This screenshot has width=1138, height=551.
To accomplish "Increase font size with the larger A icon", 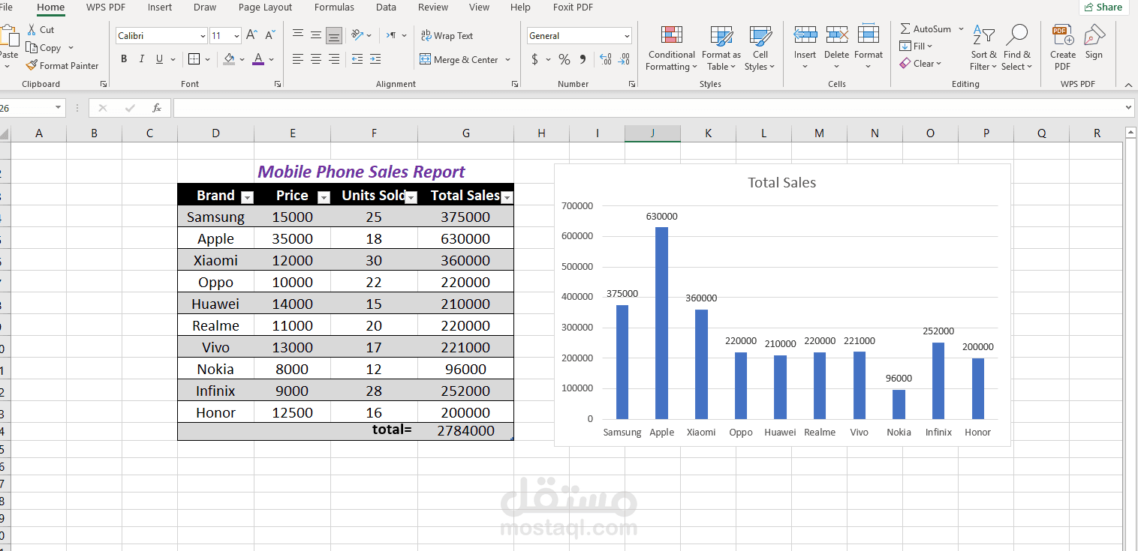I will (x=251, y=35).
